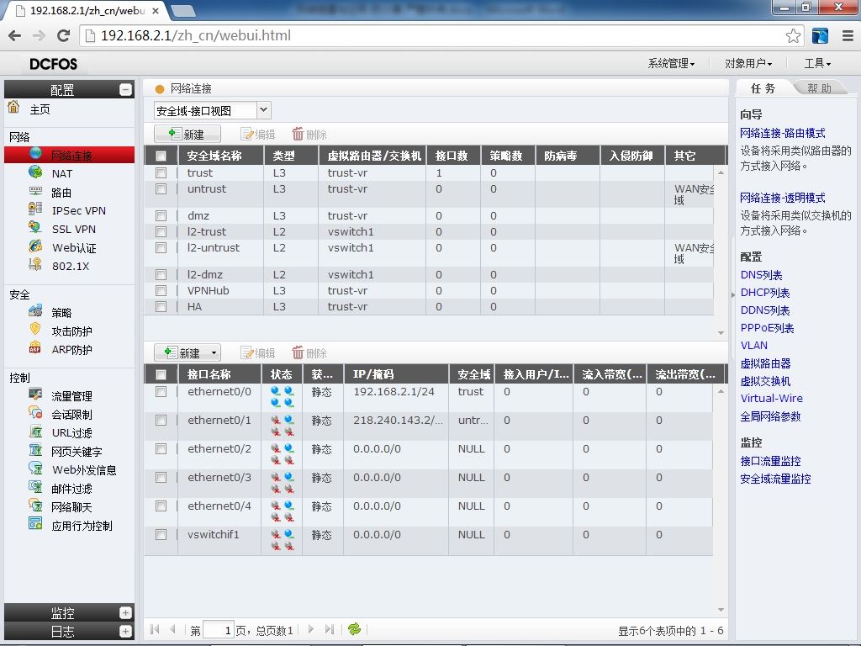Click scroll-down arrow of interface table
861x646 pixels.
(x=721, y=609)
